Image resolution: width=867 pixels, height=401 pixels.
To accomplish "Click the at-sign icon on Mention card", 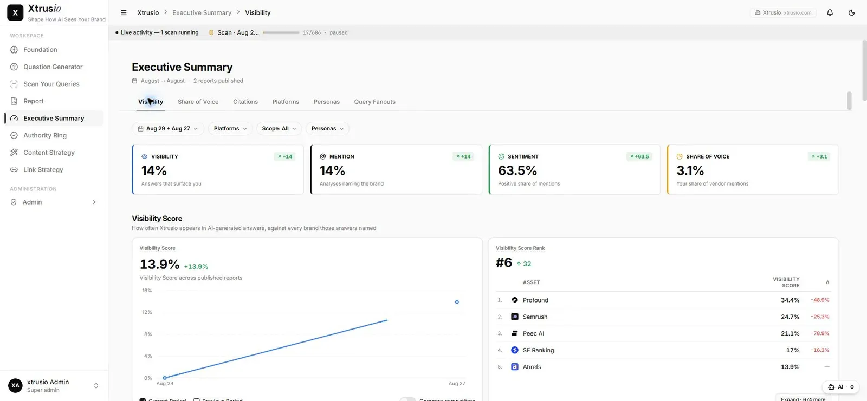I will tap(323, 156).
